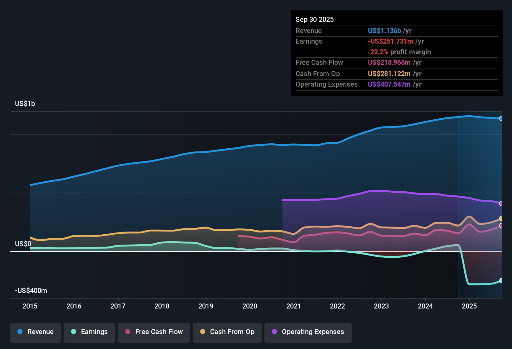Click the US$0 gridline label
The image size is (512, 349).
click(x=23, y=244)
